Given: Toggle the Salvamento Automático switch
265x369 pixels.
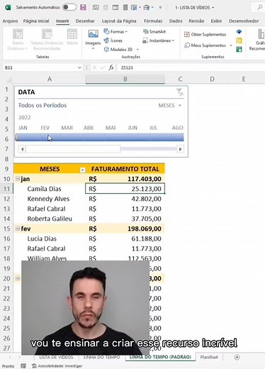Looking at the screenshot, I should pyautogui.click(x=69, y=7).
